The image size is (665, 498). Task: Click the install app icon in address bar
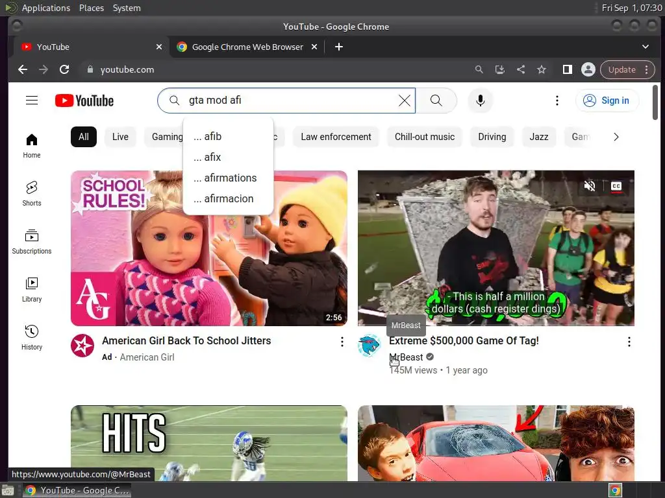click(x=500, y=69)
